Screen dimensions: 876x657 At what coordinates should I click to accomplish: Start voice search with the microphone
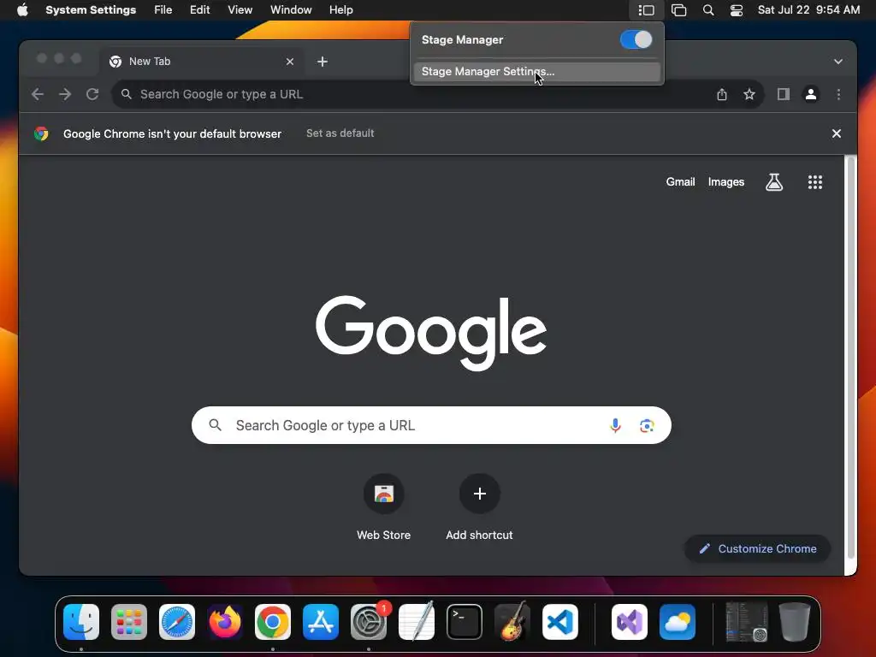tap(615, 426)
